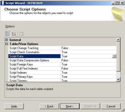Viewport: 125px width, 112px height.
Task: Collapse the Table/View Options category
Action: point(6,44)
